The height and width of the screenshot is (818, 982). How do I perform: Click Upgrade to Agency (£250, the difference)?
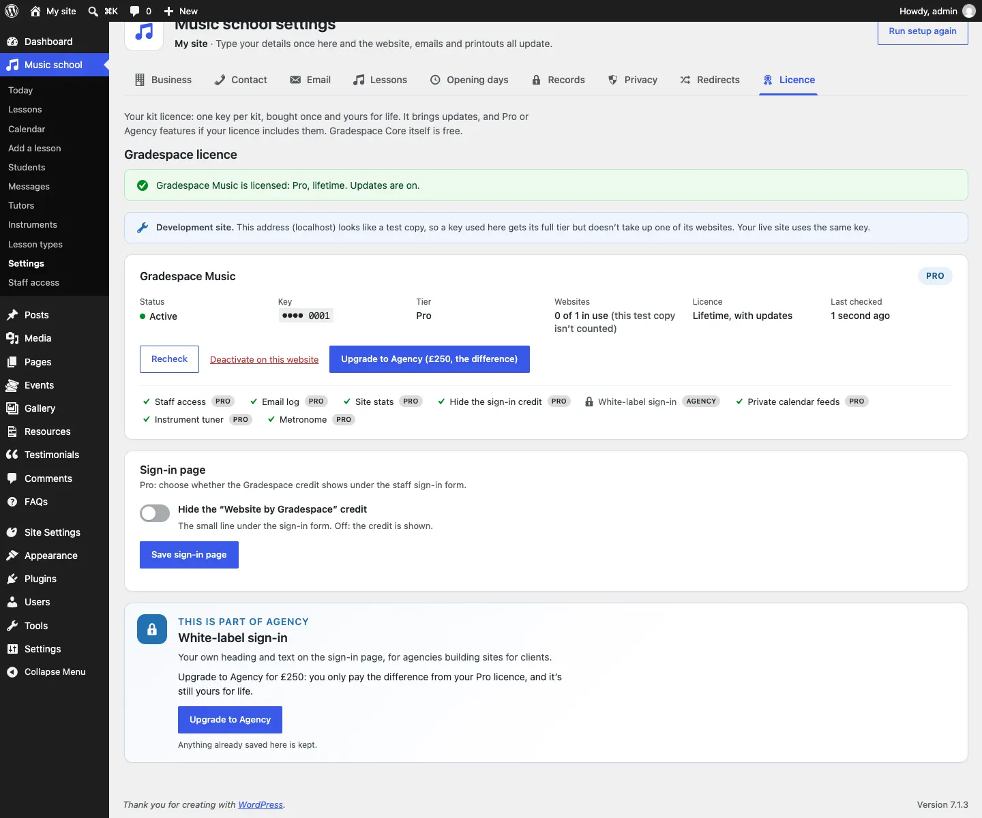point(430,359)
